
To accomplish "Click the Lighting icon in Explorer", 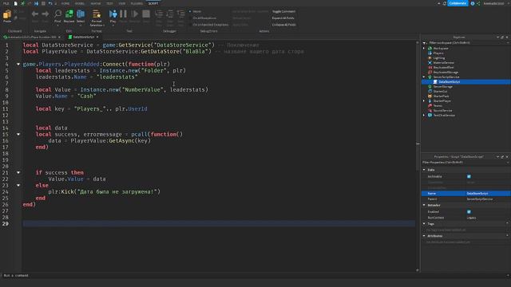I will pos(430,58).
